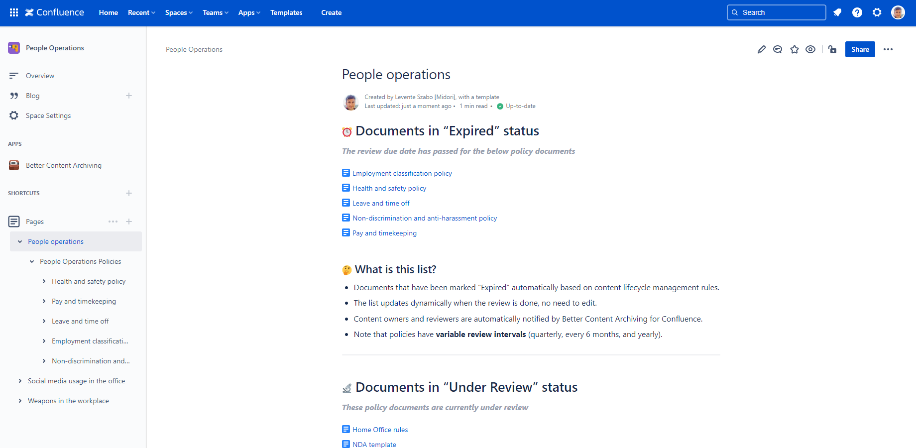Collapse the People operations page tree
The image size is (916, 448).
click(x=20, y=241)
